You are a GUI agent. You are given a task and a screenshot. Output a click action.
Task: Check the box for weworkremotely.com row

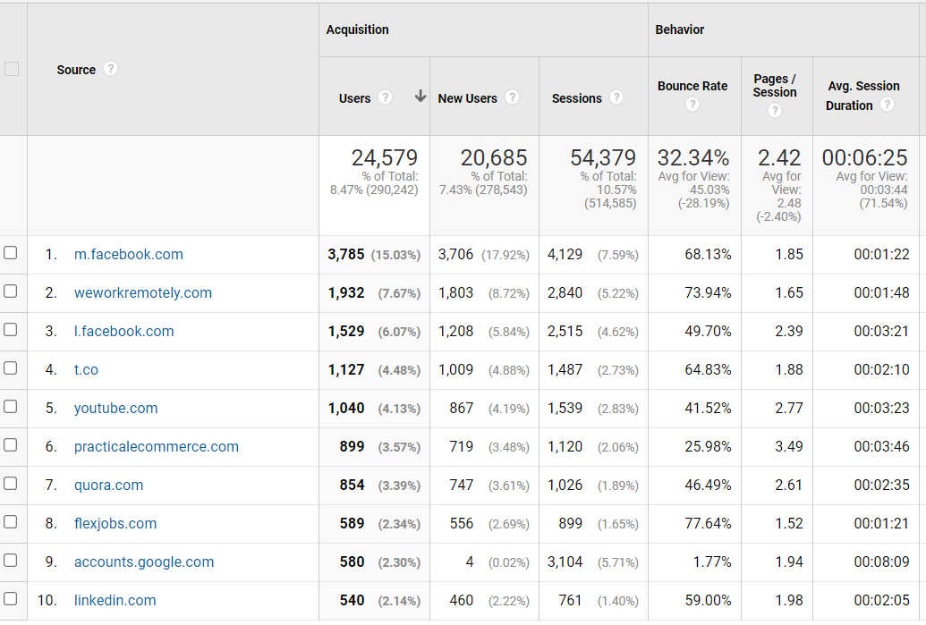[10, 291]
